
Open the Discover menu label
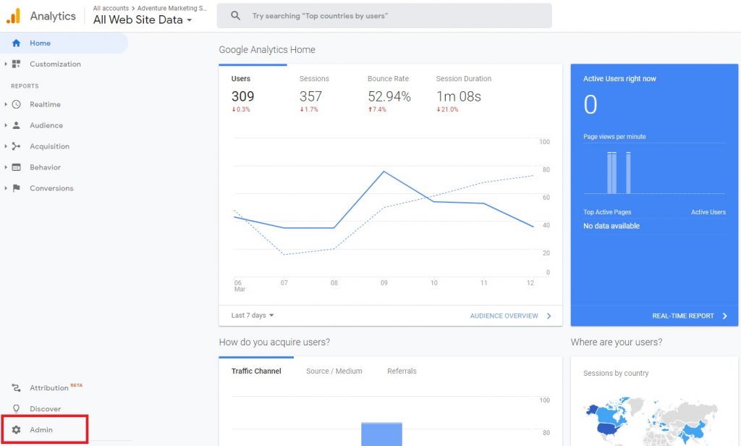(x=45, y=408)
